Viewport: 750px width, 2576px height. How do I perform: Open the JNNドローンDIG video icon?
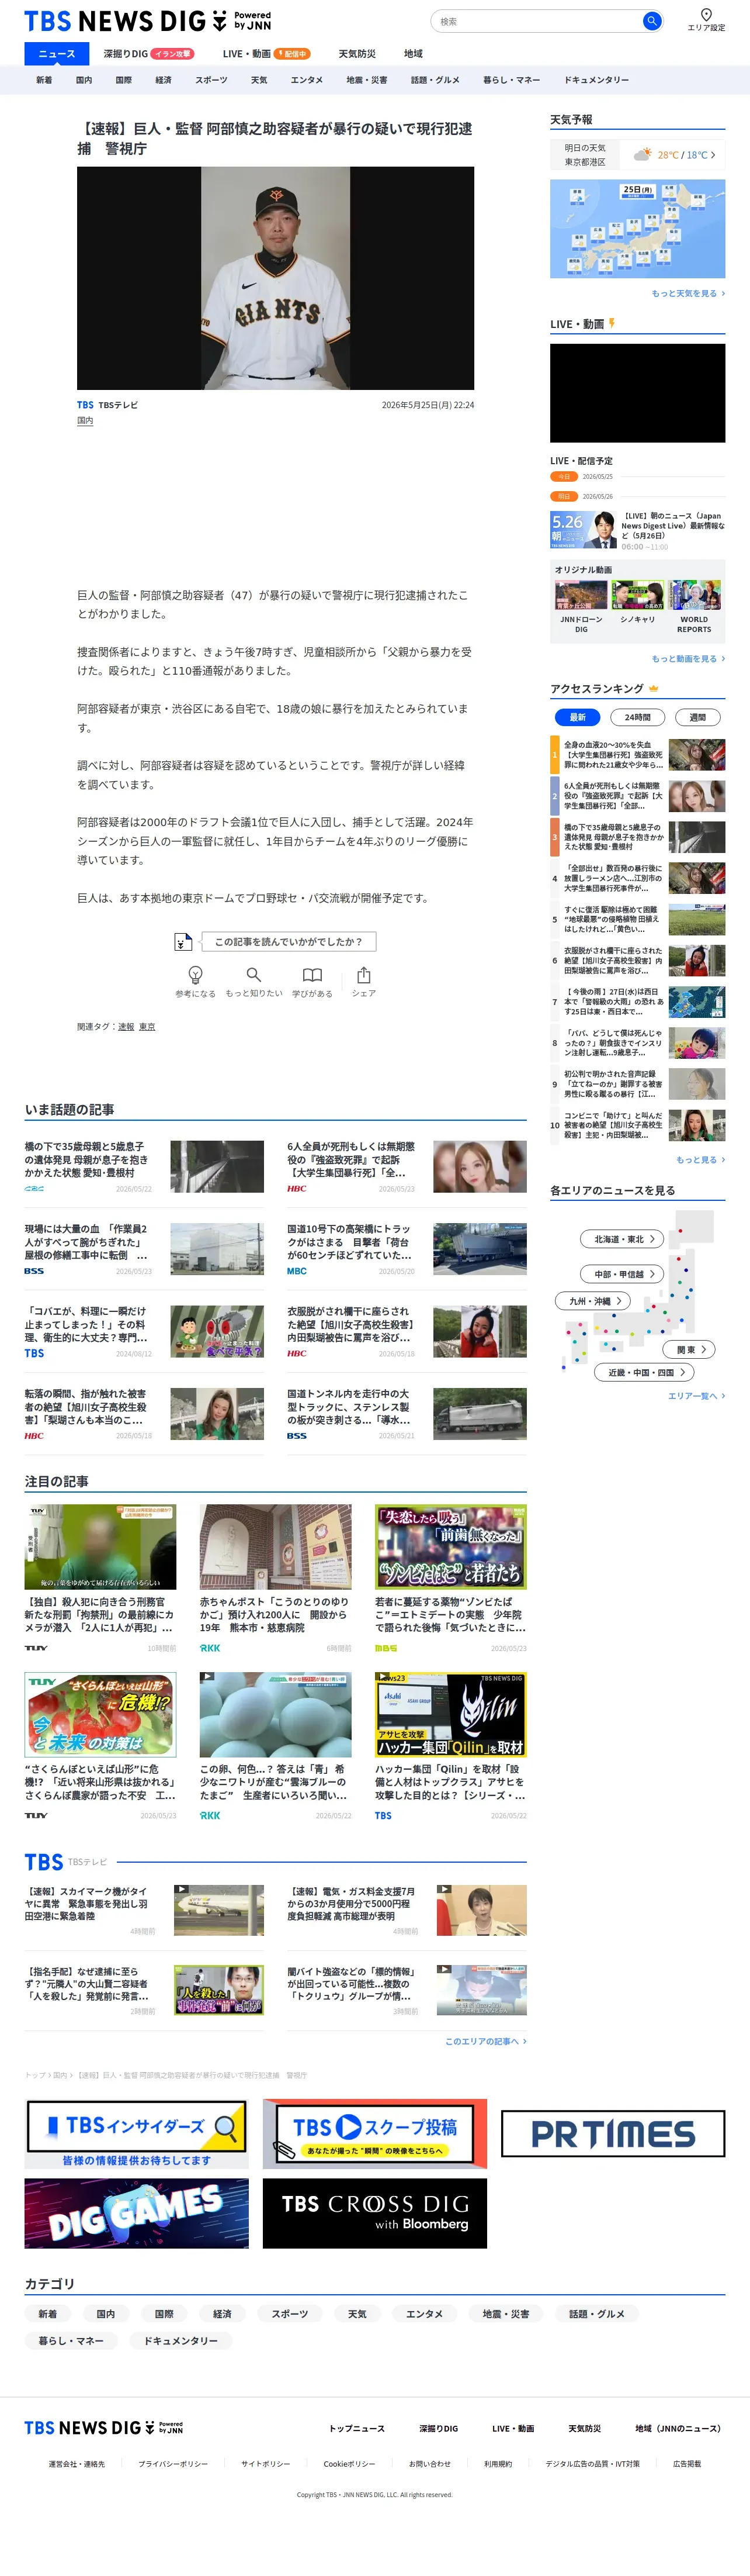581,595
